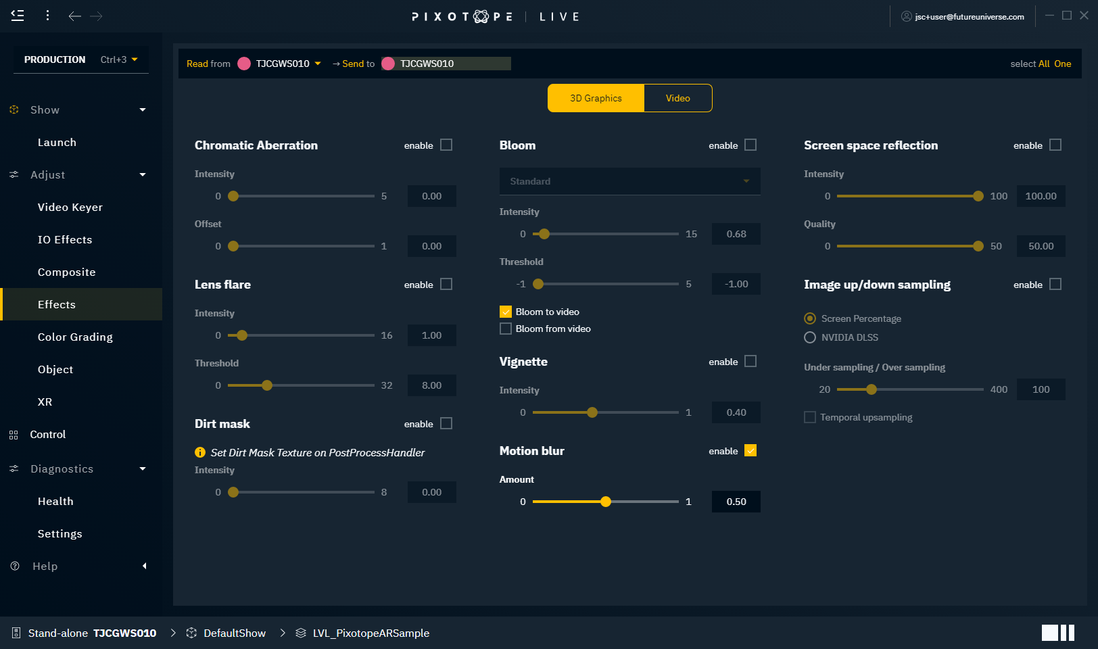This screenshot has width=1098, height=649.
Task: Click the Control grid icon
Action: tap(14, 435)
